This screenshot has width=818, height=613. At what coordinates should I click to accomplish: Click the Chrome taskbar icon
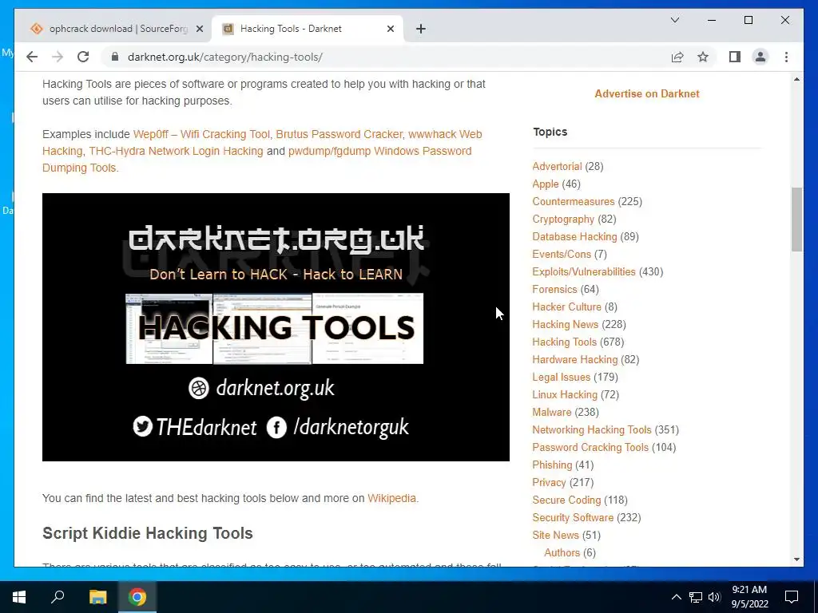point(137,597)
